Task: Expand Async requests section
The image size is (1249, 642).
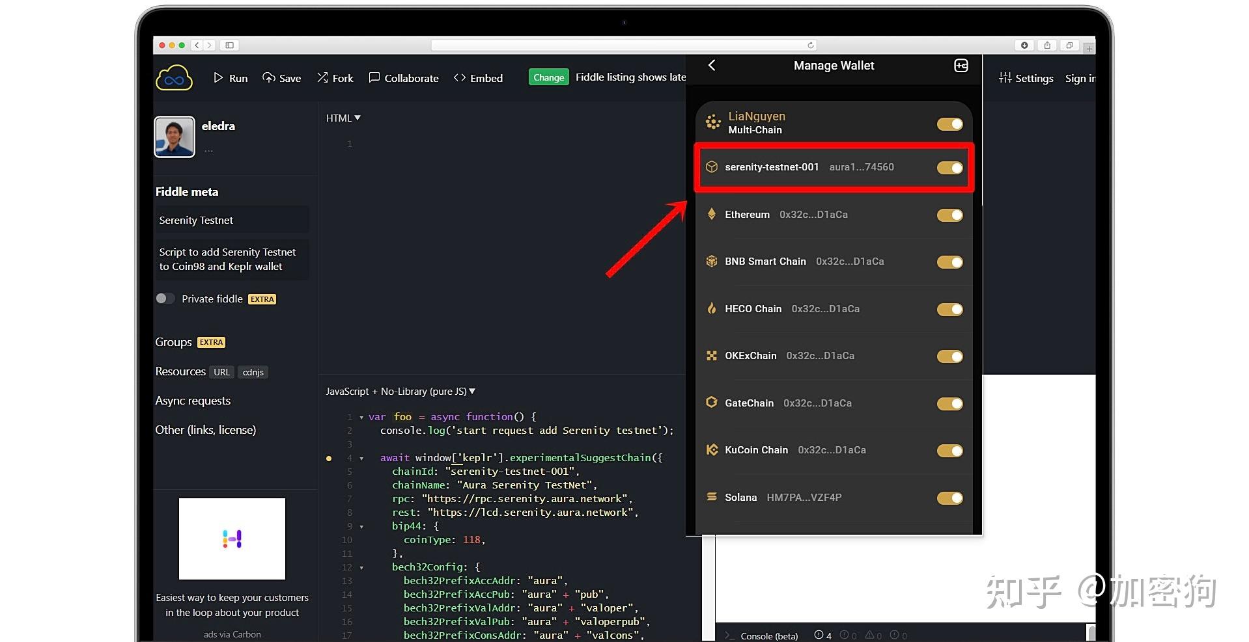Action: pos(193,401)
